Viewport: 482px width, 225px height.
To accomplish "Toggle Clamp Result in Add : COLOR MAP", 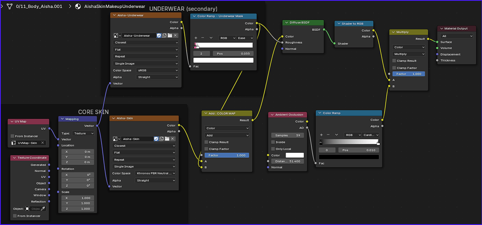I will 206,142.
